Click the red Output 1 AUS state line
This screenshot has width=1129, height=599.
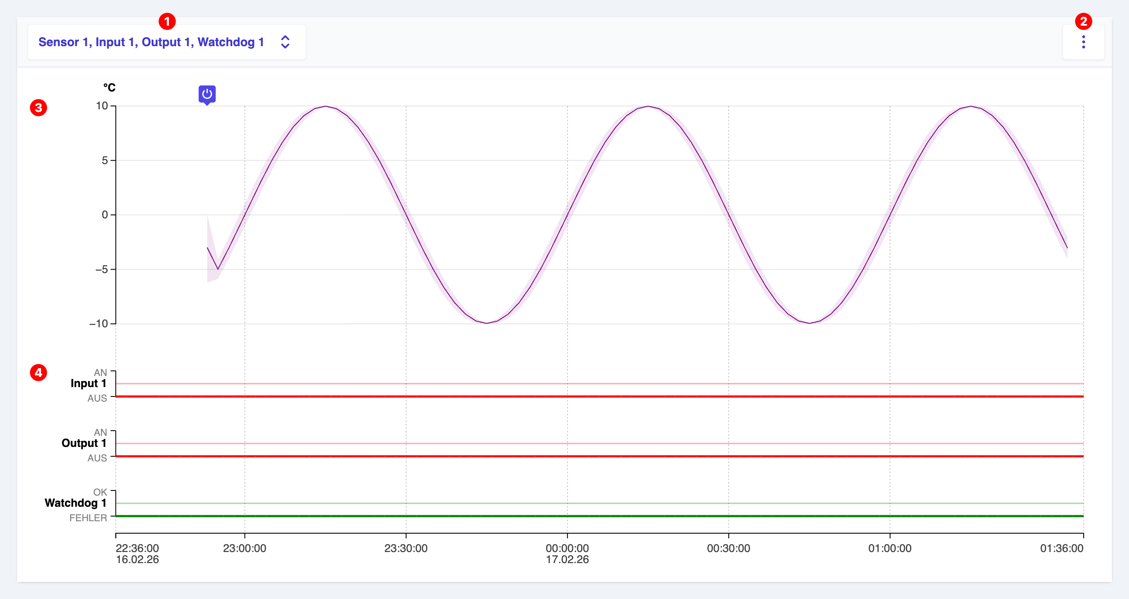click(x=600, y=456)
